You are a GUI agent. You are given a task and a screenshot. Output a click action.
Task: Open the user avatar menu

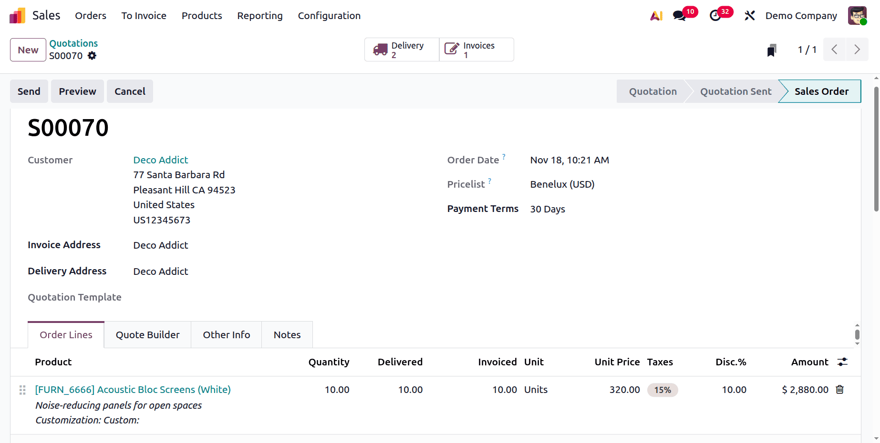857,15
